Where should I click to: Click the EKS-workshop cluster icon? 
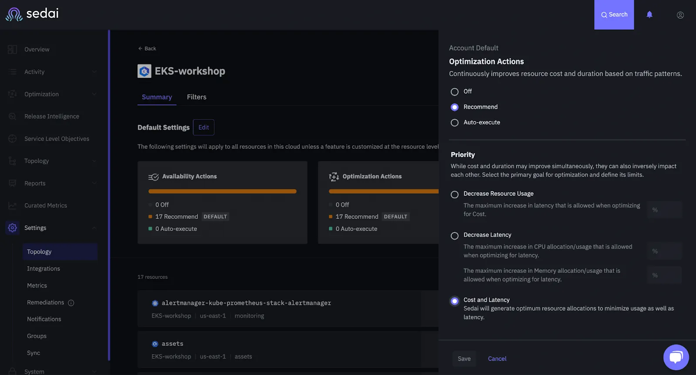[x=144, y=71]
